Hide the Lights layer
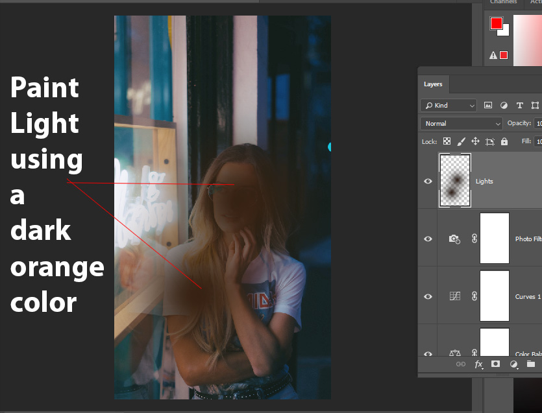The height and width of the screenshot is (413, 542). (428, 182)
